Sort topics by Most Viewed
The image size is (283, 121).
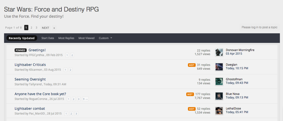tap(86, 38)
